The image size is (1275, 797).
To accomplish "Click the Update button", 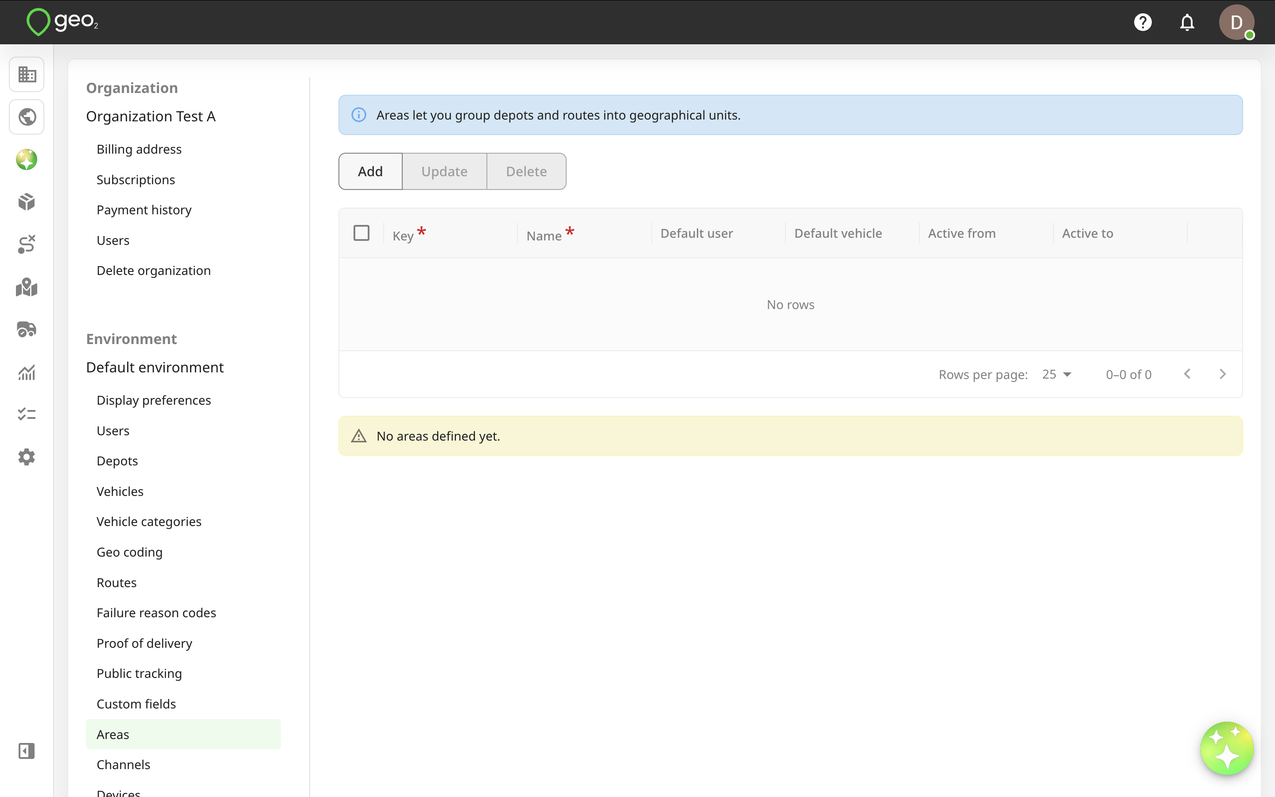I will (444, 171).
